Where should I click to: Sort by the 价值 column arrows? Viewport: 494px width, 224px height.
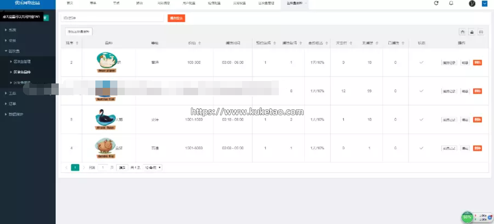[200, 43]
